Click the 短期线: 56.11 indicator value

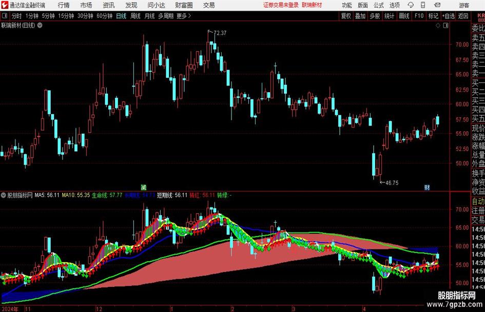[x=172, y=195]
